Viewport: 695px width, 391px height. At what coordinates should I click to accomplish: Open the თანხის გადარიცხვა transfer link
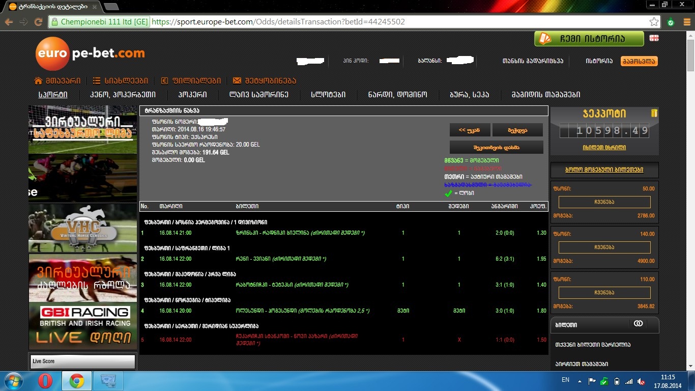coord(533,61)
